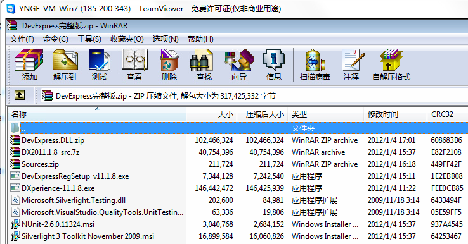Open the 查找 (Find) binoculars tool
Image resolution: width=468 pixels, height=244 pixels.
coord(204,64)
